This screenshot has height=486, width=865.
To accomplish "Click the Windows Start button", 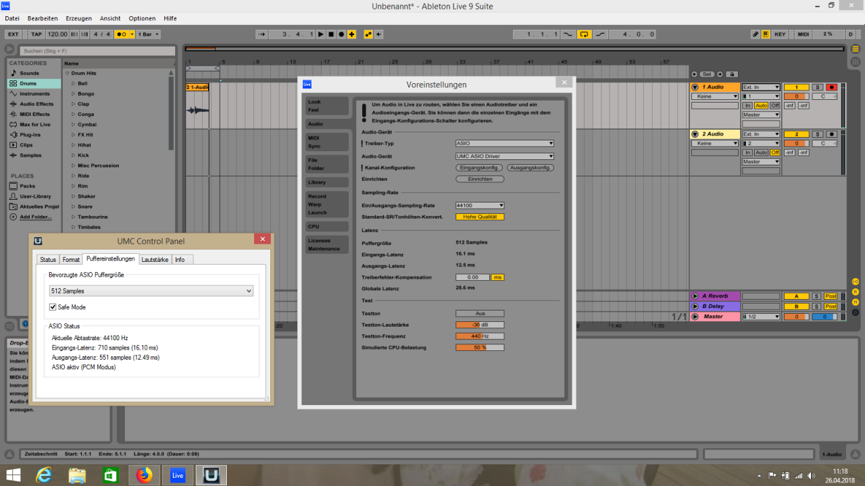I will [x=14, y=475].
